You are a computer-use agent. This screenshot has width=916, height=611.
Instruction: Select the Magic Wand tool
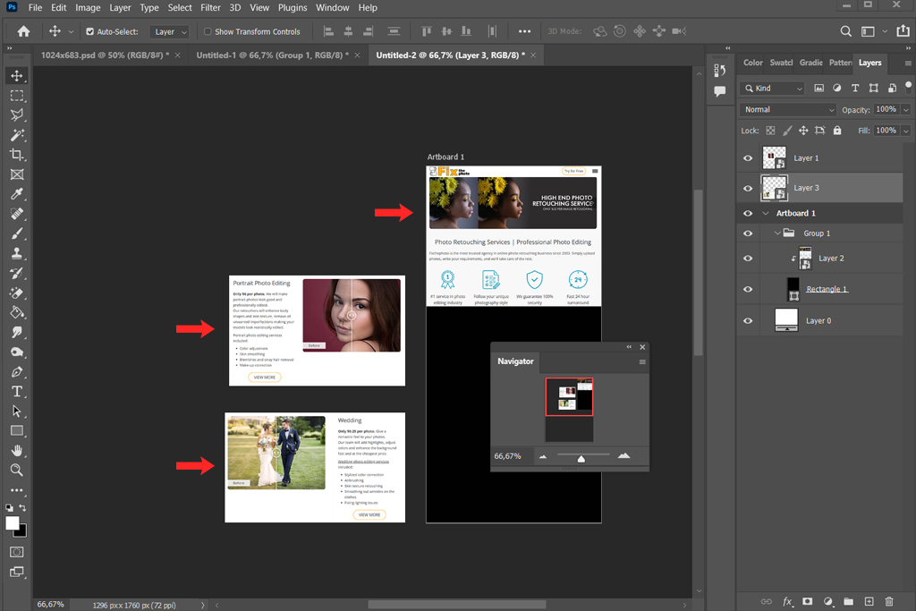pyautogui.click(x=17, y=135)
